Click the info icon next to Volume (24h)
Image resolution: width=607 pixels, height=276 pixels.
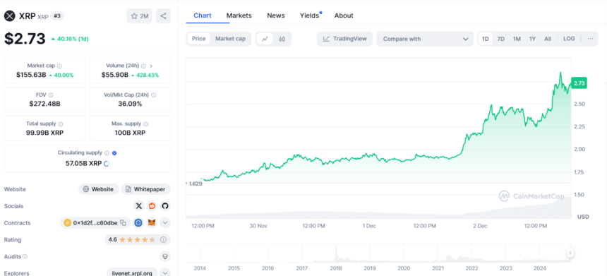[x=143, y=66]
